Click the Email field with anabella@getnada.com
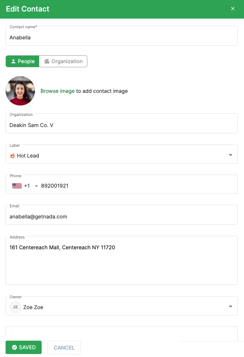Viewport: 244px width, 357px height. click(122, 215)
